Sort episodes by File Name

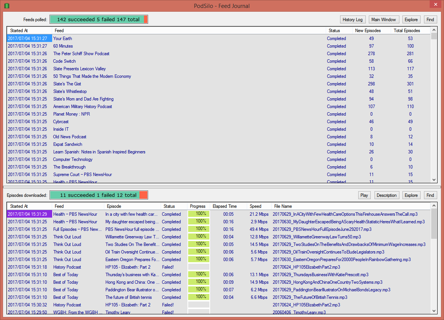283,206
